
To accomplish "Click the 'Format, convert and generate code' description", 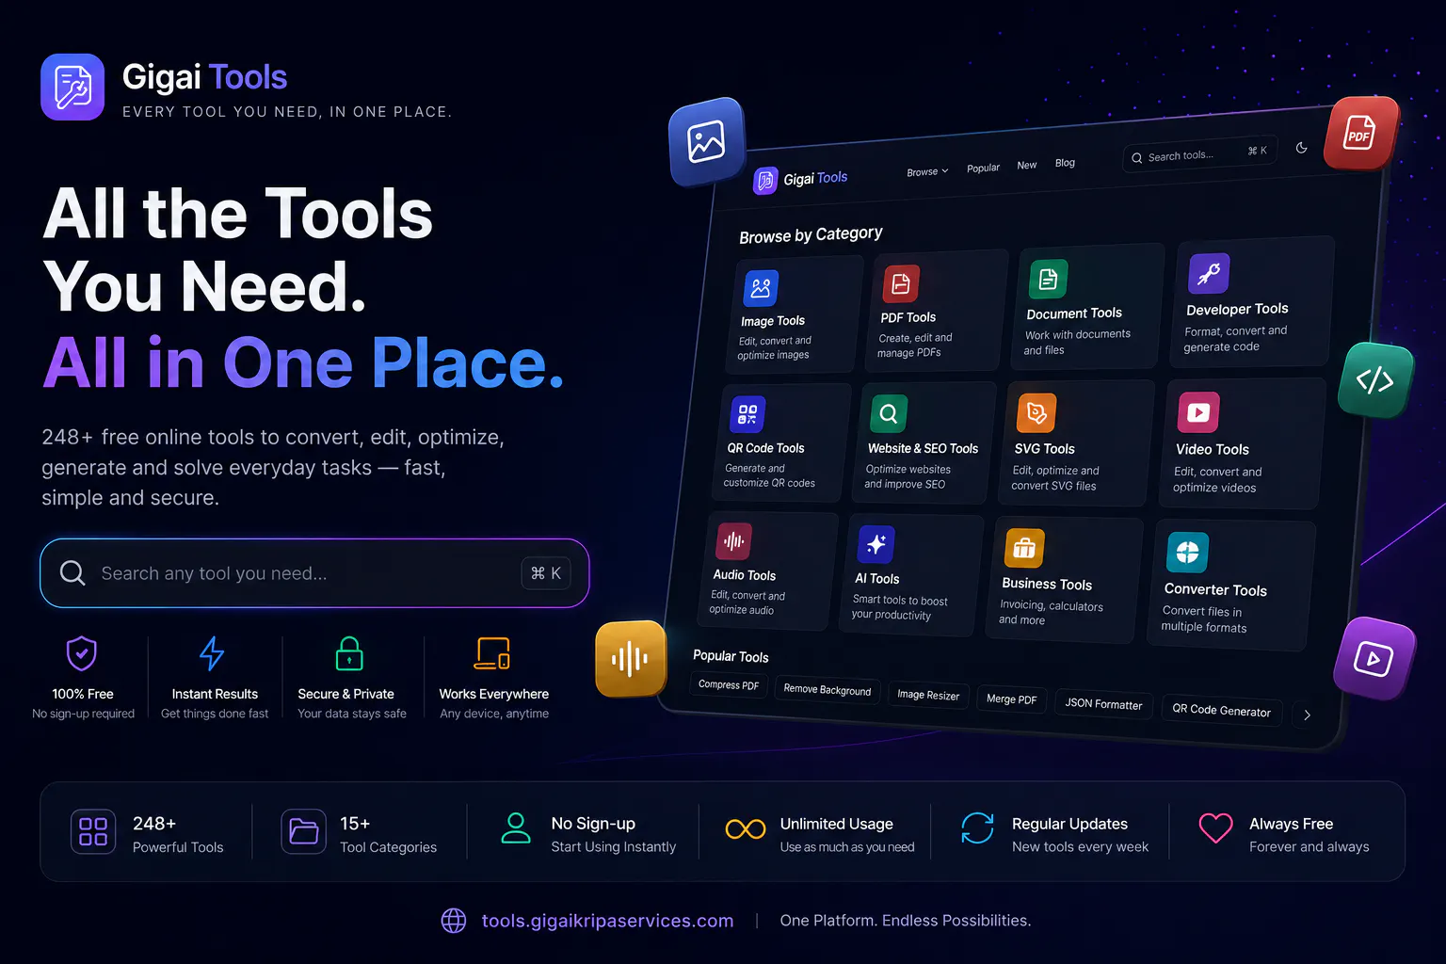I will [1235, 339].
